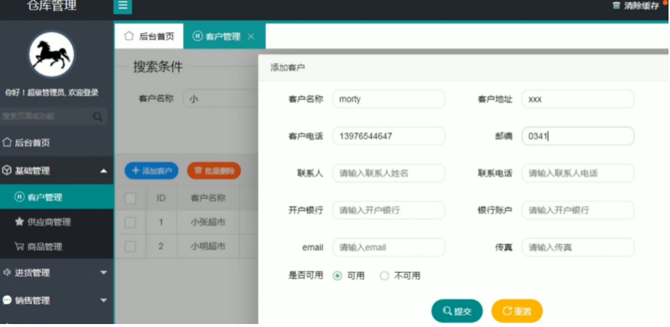
Task: Click the trash icon beside 清除缓存
Action: pyautogui.click(x=616, y=5)
